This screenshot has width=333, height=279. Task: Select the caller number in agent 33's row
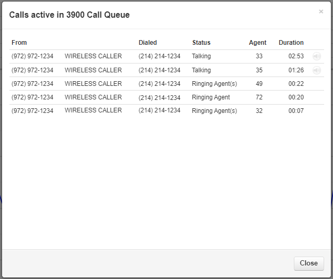tap(32, 56)
